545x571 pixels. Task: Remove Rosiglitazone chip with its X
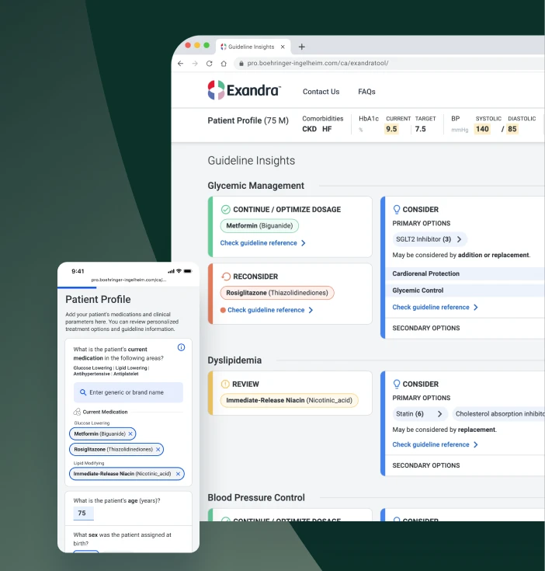point(158,449)
